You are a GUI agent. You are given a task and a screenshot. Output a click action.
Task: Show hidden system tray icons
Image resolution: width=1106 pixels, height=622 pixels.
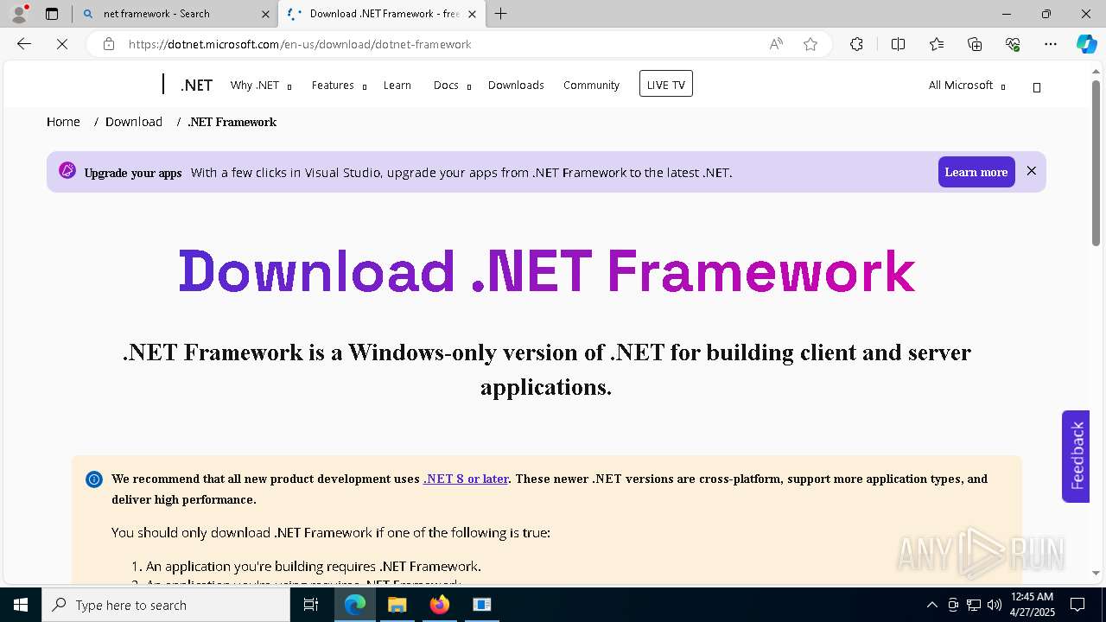pyautogui.click(x=931, y=605)
